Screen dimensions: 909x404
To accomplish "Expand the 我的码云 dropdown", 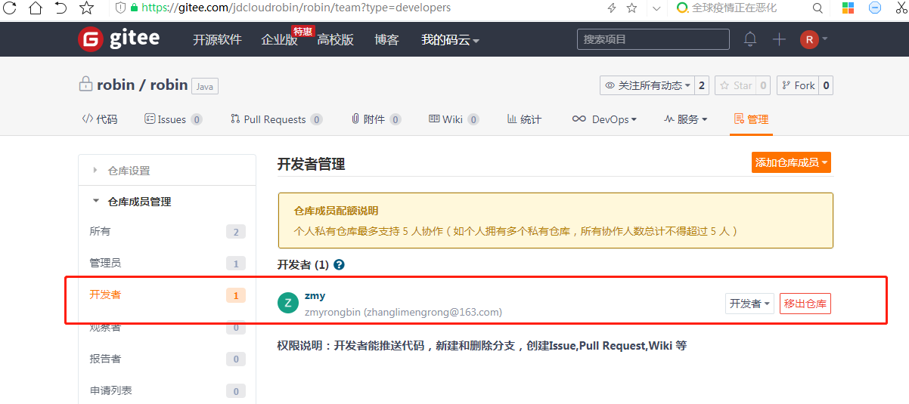I will coord(450,40).
